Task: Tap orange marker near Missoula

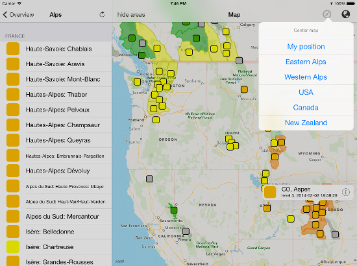Action: [x=244, y=90]
